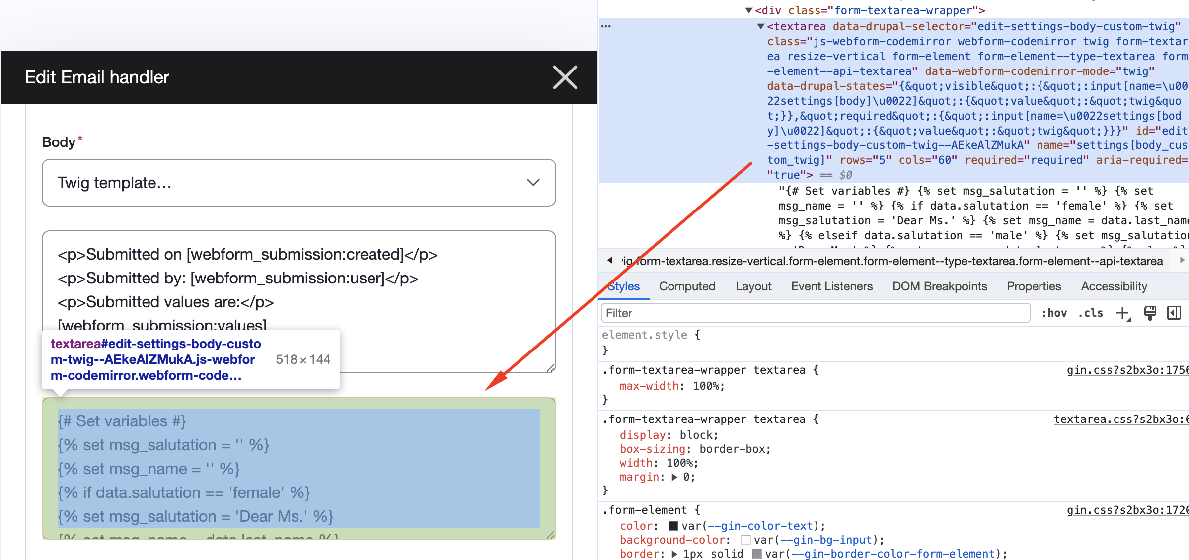
Task: Open the textarea.css source link
Action: coord(1120,420)
